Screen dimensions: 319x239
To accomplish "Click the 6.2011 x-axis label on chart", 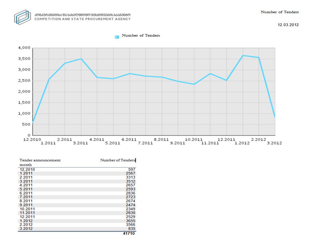I will pyautogui.click(x=129, y=140).
